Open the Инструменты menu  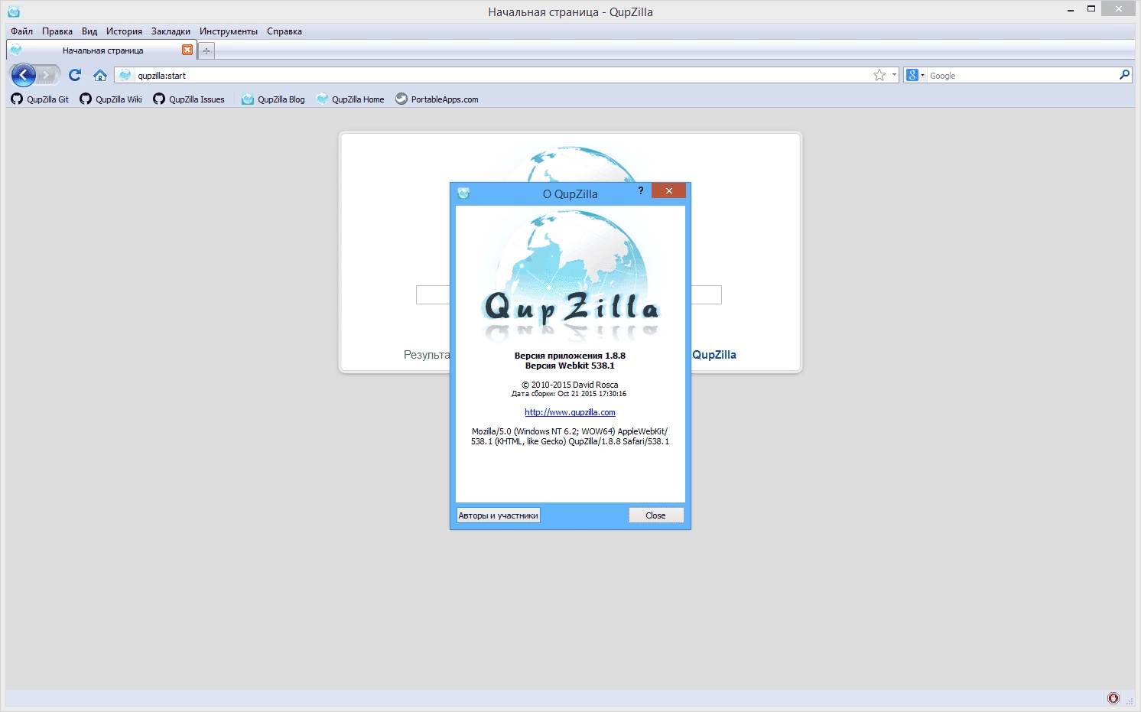pos(229,31)
